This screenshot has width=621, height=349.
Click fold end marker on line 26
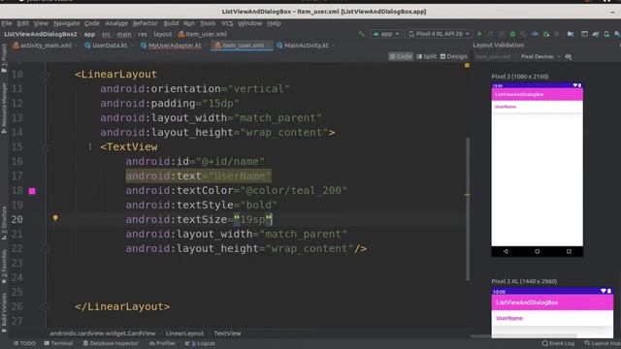[46, 306]
